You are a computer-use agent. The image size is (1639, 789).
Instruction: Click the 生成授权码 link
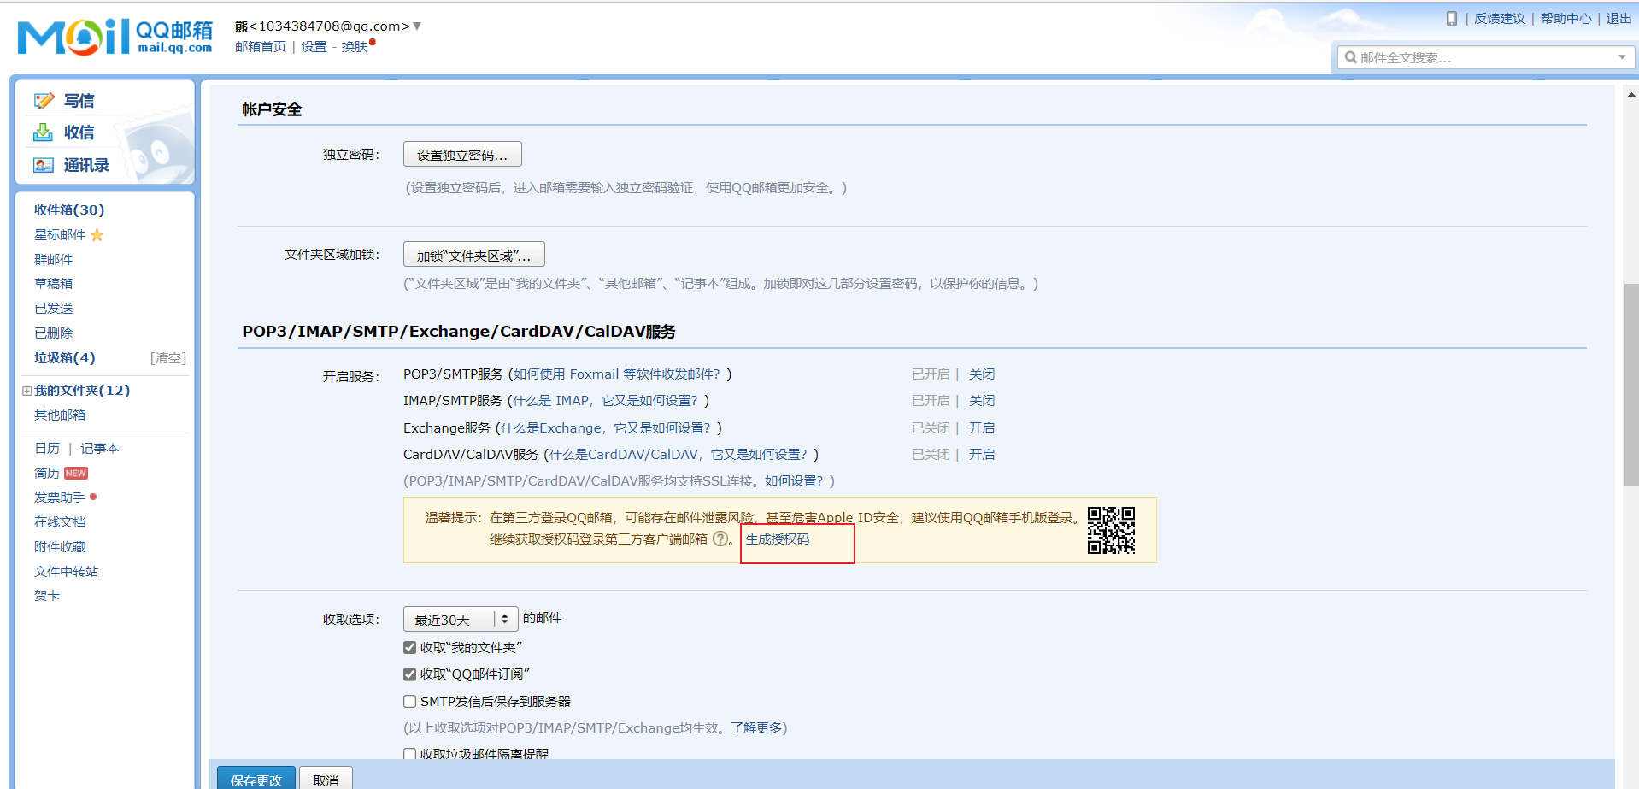tap(778, 539)
